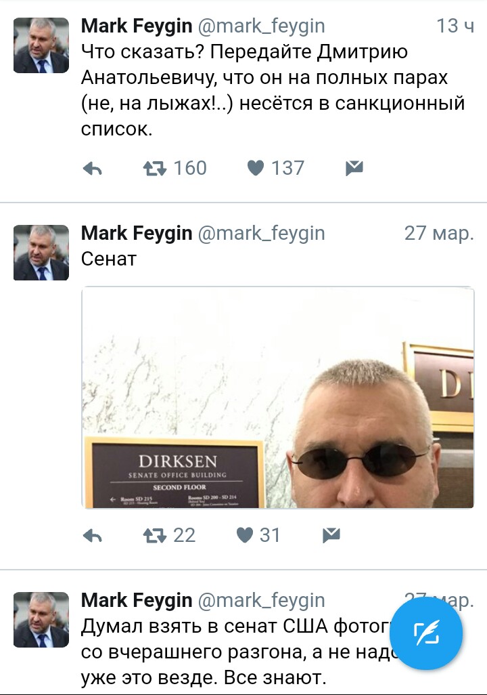Viewport: 487px width, 695px height.
Task: Share the Сенат tweet via message icon
Action: pos(331,535)
